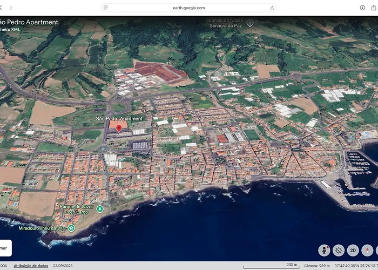Click the site settings icon in address bar

tap(106, 8)
